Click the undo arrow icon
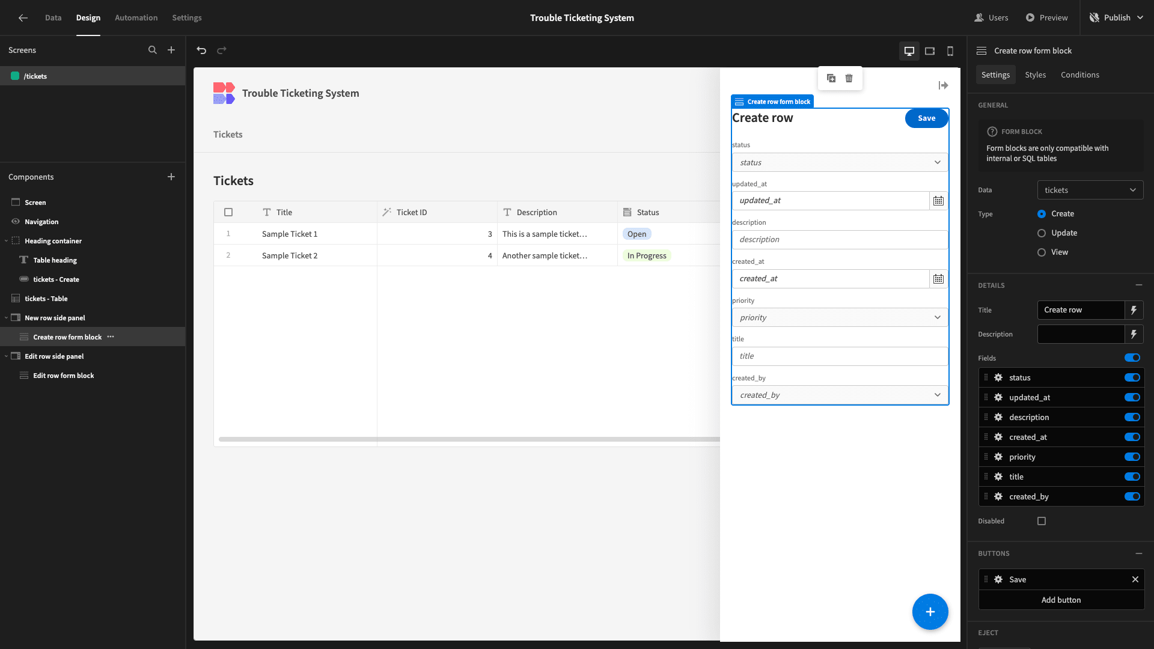This screenshot has width=1154, height=649. (201, 50)
